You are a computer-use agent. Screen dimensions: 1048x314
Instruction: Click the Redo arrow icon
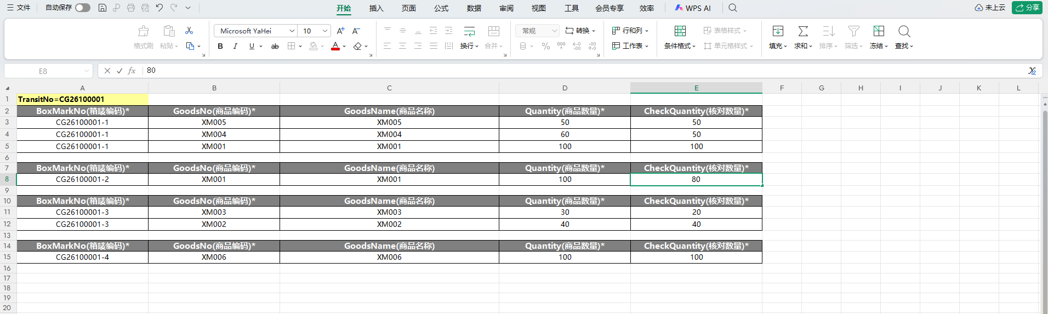pos(174,8)
